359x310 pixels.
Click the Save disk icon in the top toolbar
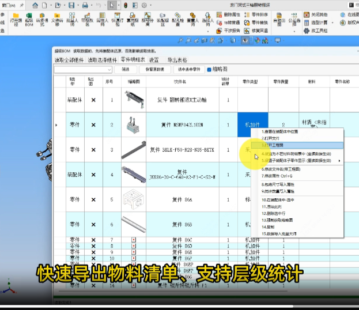pyautogui.click(x=71, y=5)
